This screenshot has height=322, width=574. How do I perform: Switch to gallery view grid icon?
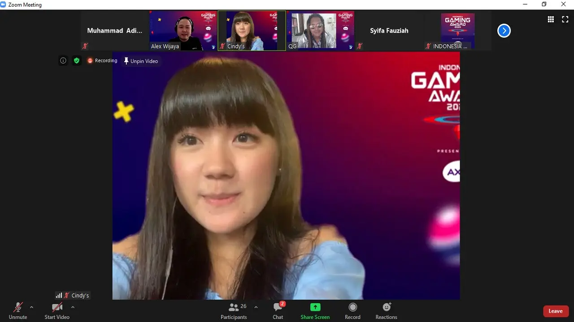point(551,19)
